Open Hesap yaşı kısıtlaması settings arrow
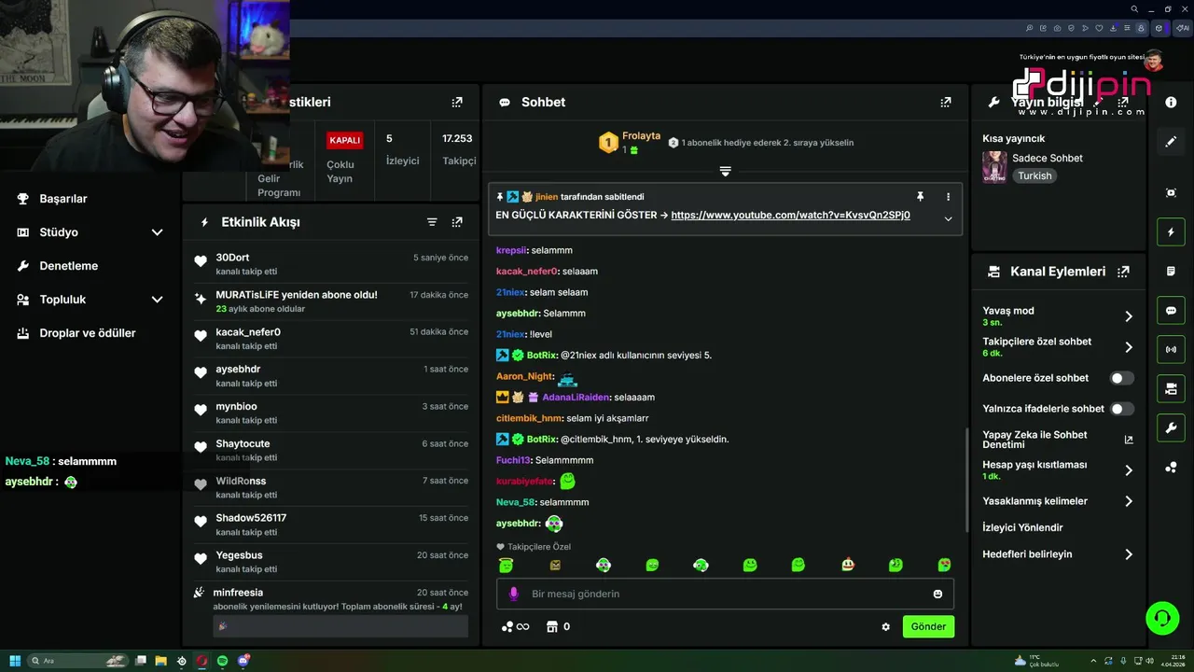 [1129, 470]
